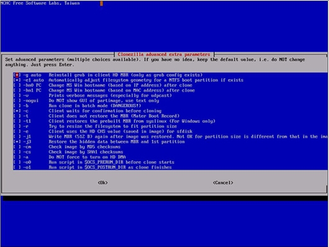Click 'Change MS Win hostname (based on MAC address)'
Screen dimensions: 329x247
click(x=106, y=91)
